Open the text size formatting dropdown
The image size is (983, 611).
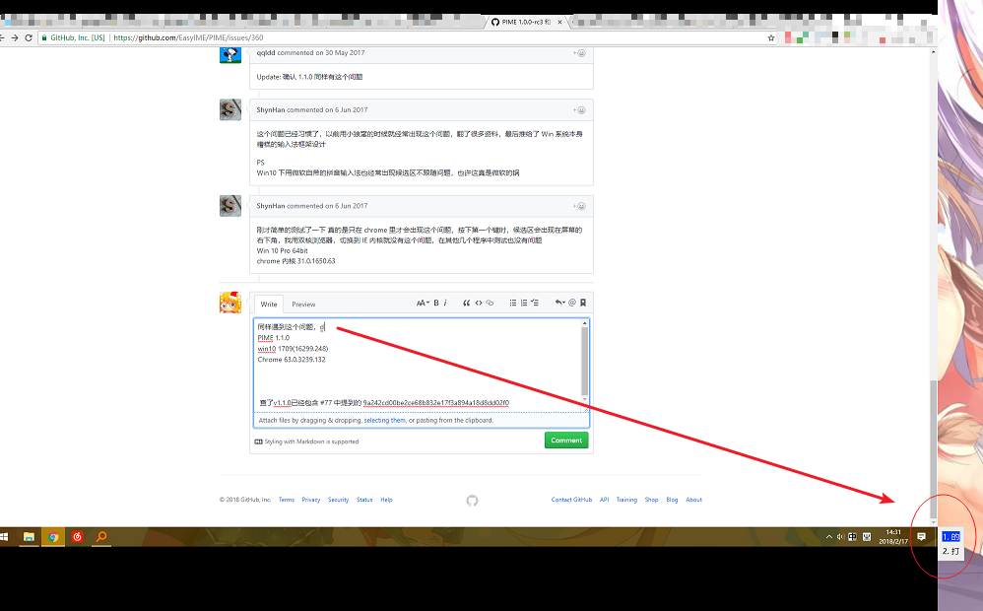(424, 303)
